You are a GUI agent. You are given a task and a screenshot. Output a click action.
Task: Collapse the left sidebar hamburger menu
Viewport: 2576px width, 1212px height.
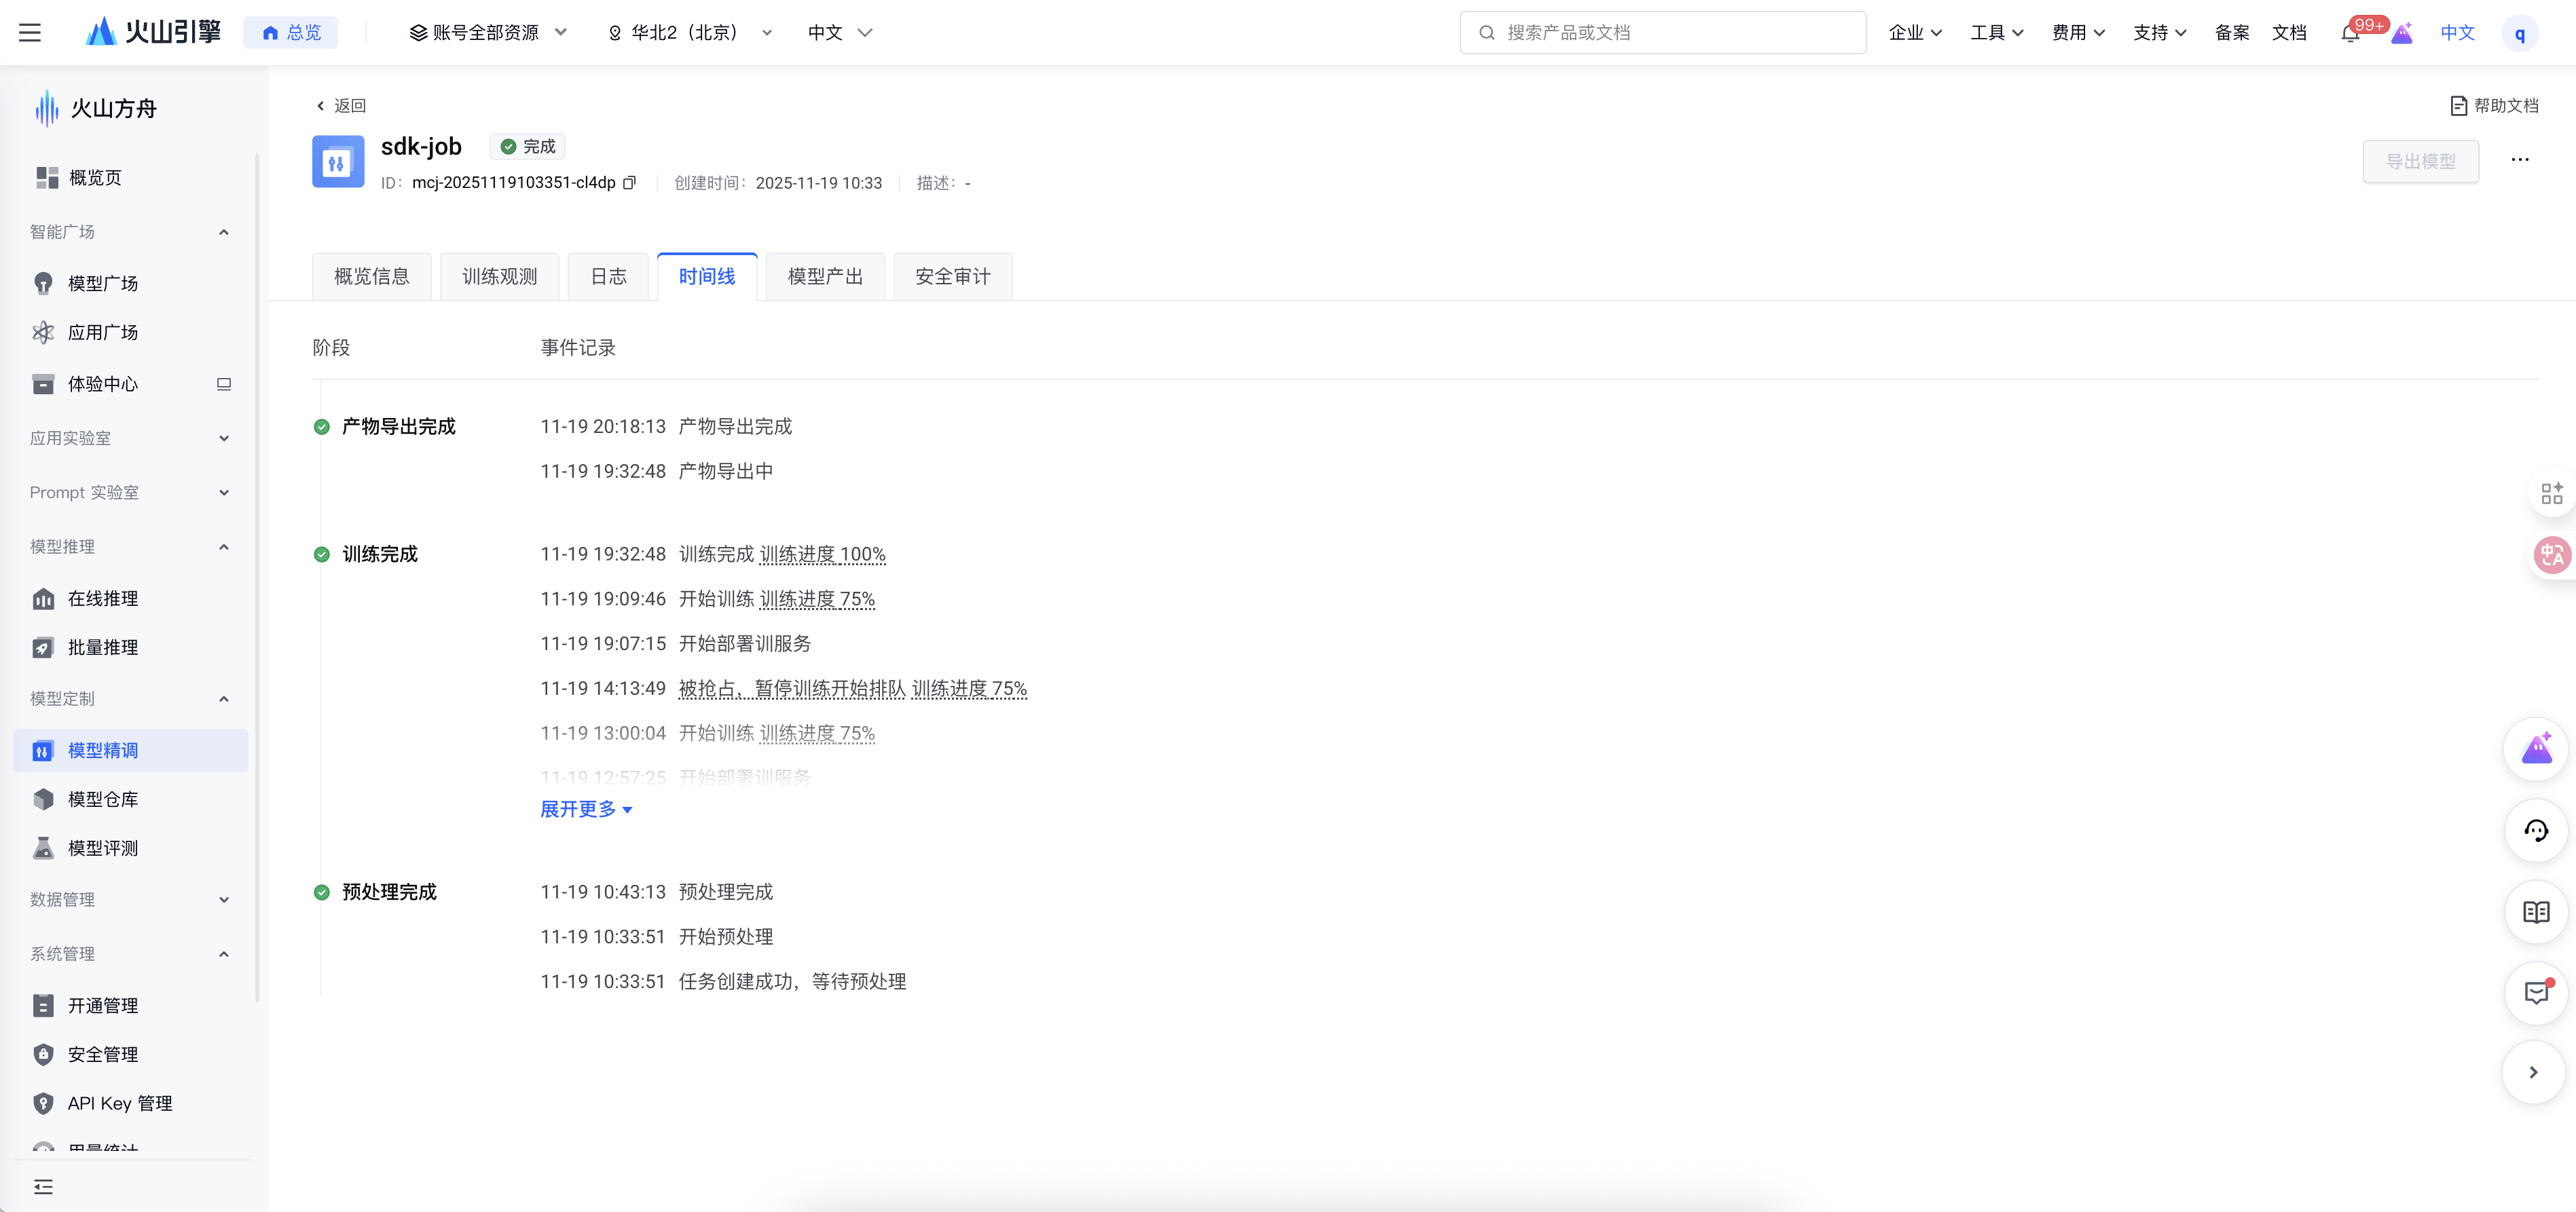click(x=30, y=32)
